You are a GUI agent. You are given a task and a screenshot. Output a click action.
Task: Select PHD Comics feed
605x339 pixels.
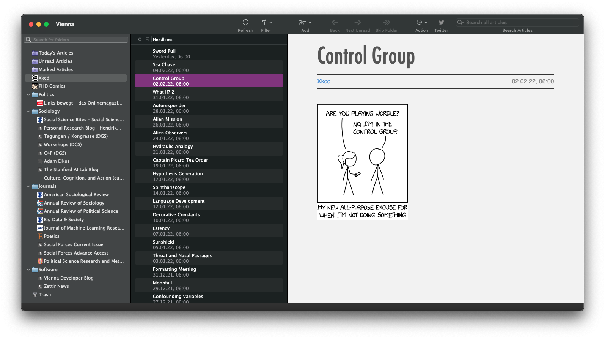(x=52, y=86)
